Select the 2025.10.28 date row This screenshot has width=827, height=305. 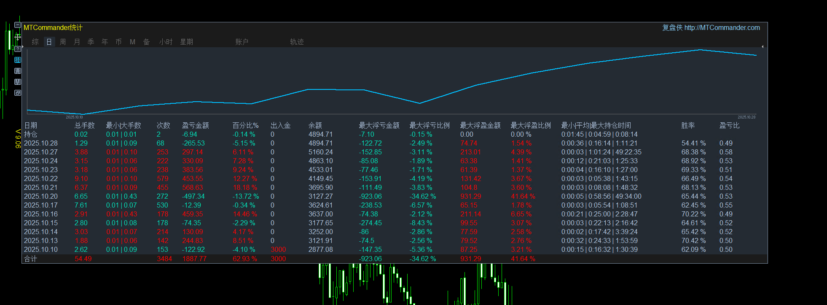41,143
